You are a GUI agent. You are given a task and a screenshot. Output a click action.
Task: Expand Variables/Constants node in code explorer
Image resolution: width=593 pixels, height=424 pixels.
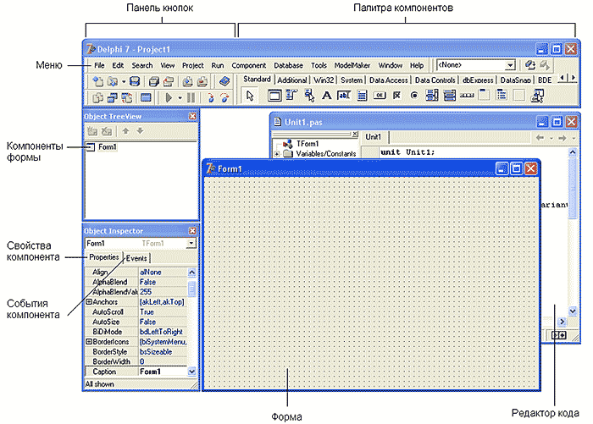pyautogui.click(x=276, y=154)
